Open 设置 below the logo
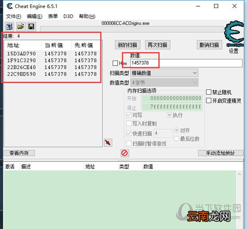247x229 pixels. coord(234,51)
